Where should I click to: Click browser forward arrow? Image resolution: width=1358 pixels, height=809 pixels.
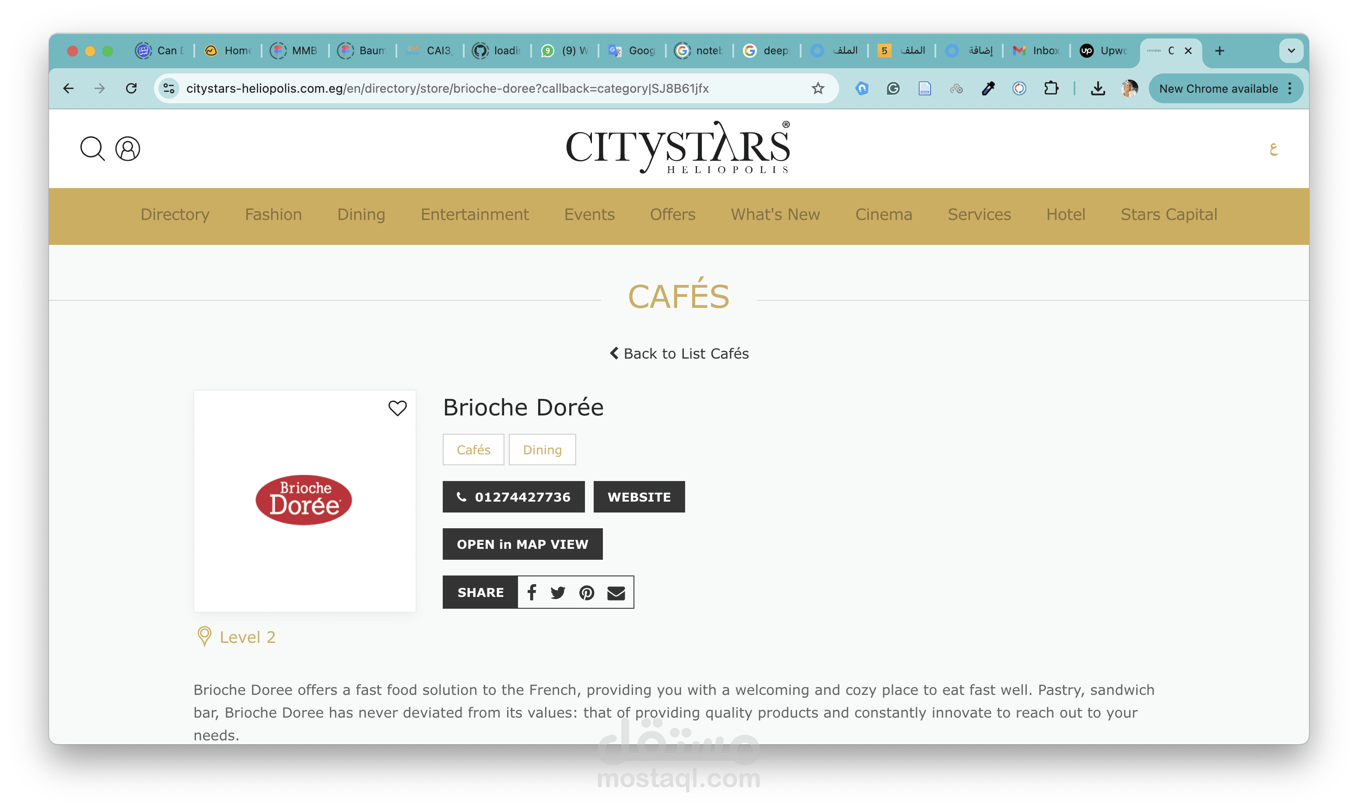[x=99, y=88]
